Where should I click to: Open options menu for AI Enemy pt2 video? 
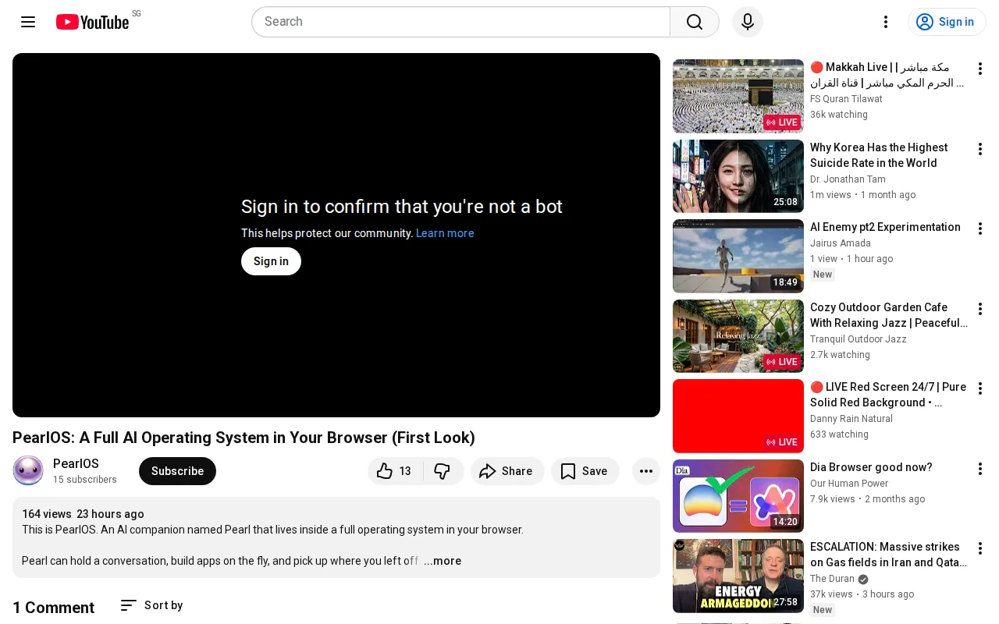(x=980, y=229)
